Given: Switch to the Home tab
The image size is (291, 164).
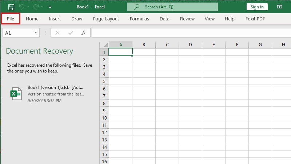Looking at the screenshot, I should (32, 19).
